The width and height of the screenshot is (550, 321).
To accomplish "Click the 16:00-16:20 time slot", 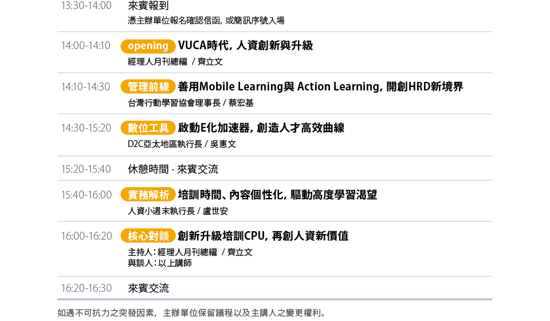I will point(87,236).
